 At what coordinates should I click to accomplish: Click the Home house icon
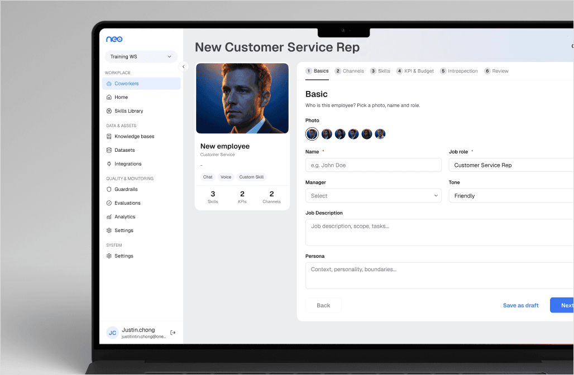coord(109,97)
